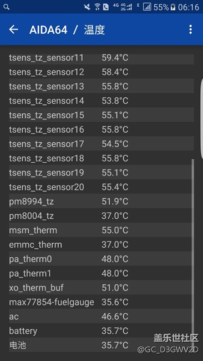Select the battery 35.7°C row

pyautogui.click(x=101, y=330)
